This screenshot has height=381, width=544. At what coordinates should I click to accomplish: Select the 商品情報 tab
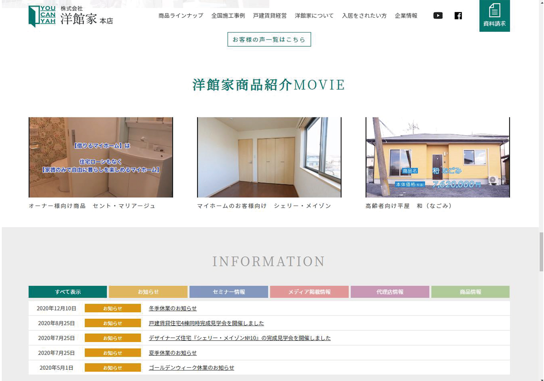[471, 292]
